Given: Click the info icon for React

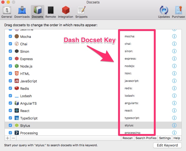Looking at the screenshot, I should pos(174,110).
